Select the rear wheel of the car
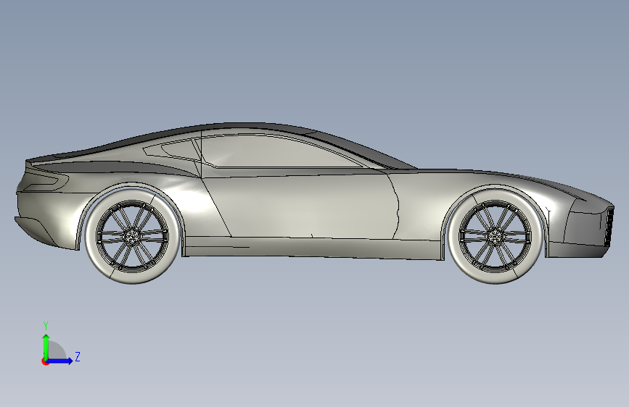This screenshot has height=407, width=629. point(132,235)
